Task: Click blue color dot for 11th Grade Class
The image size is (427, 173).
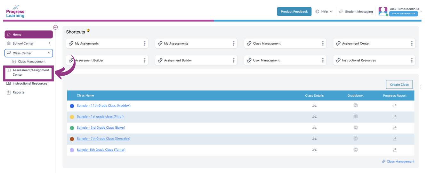Action: point(72,106)
